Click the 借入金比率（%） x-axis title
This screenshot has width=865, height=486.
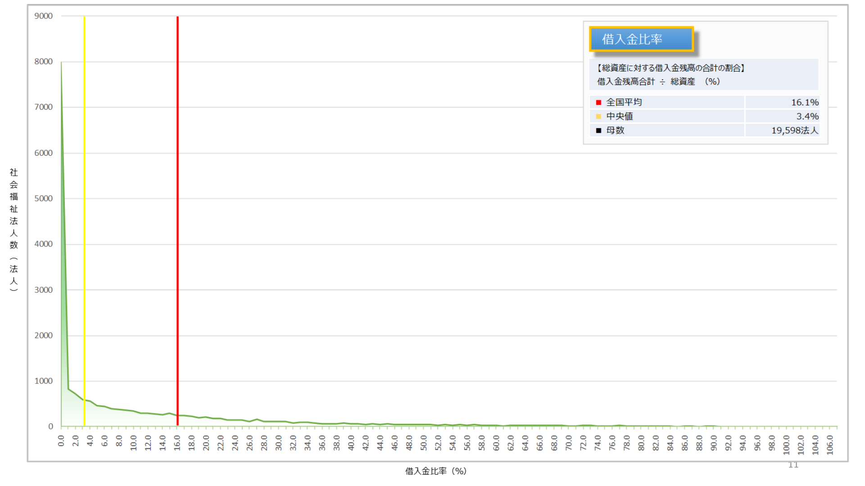[435, 471]
